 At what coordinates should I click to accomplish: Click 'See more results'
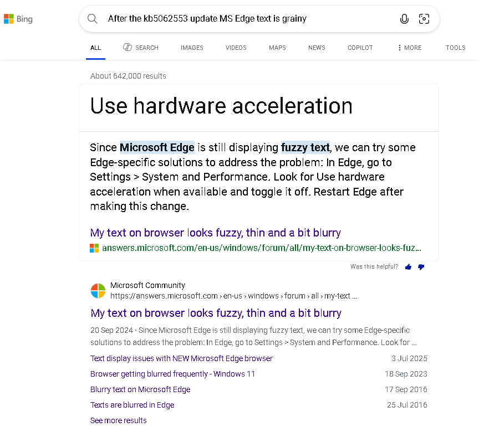point(118,420)
